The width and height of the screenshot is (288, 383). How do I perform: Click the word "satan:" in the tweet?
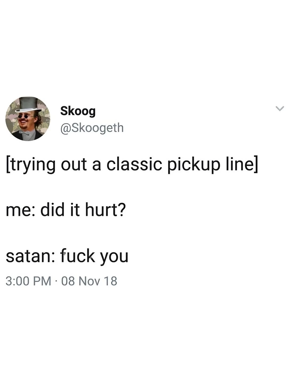(30, 256)
